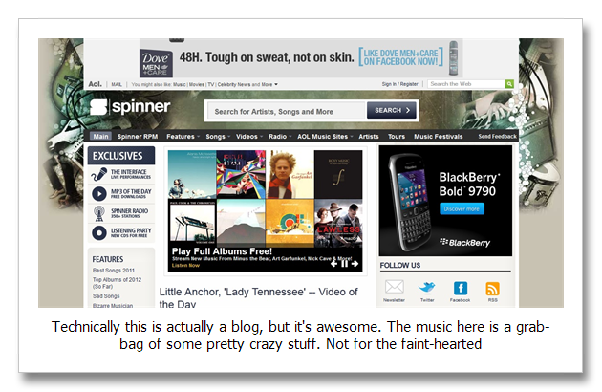Follow Spinner via the Twitter bird icon
The image size is (602, 392).
click(x=427, y=288)
